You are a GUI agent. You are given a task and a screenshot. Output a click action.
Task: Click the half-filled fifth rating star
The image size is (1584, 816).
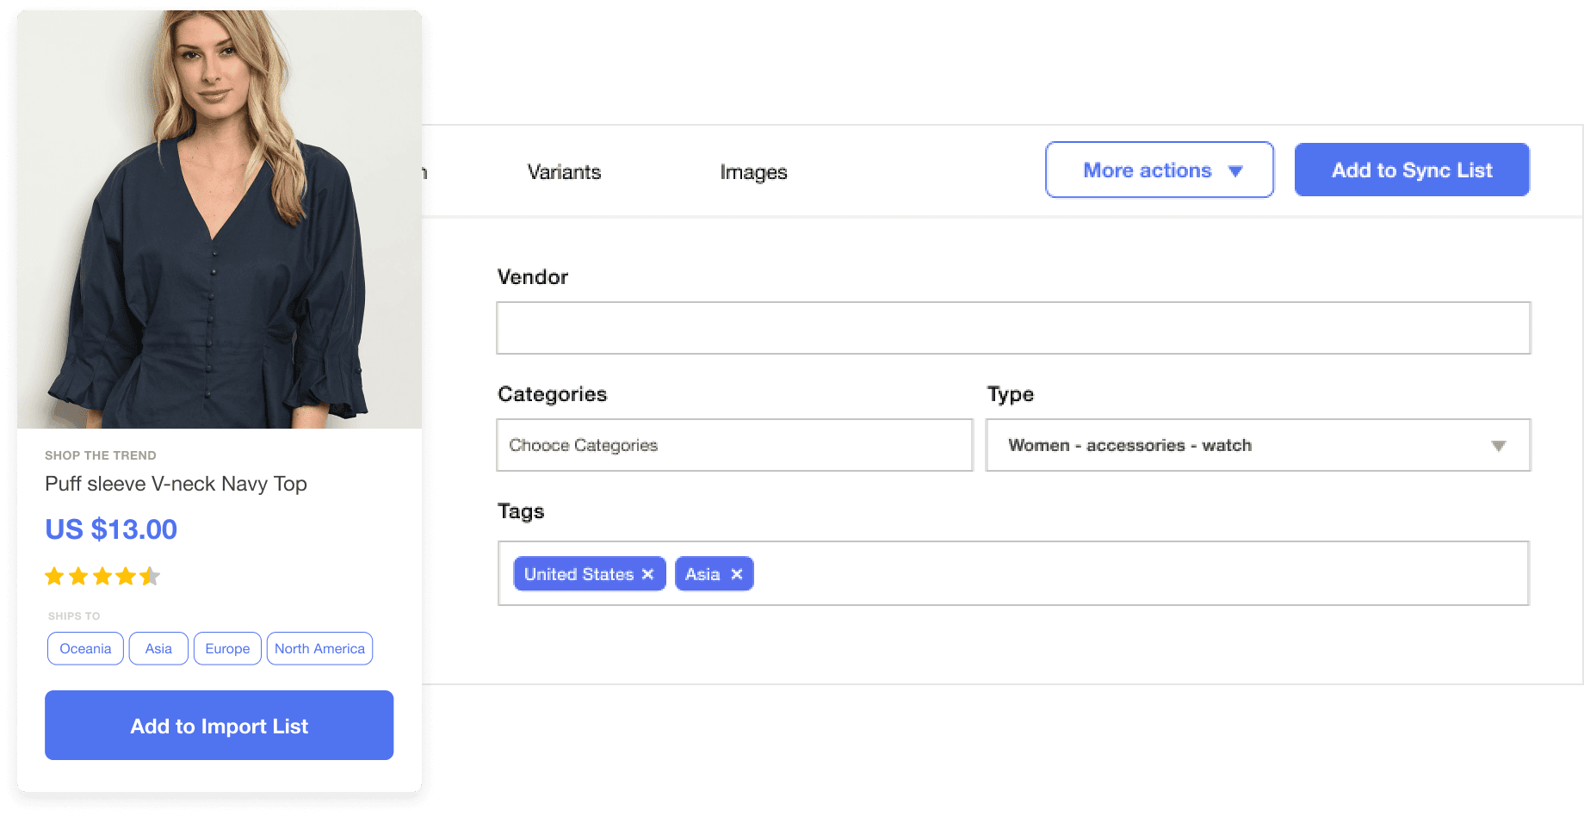click(x=150, y=577)
